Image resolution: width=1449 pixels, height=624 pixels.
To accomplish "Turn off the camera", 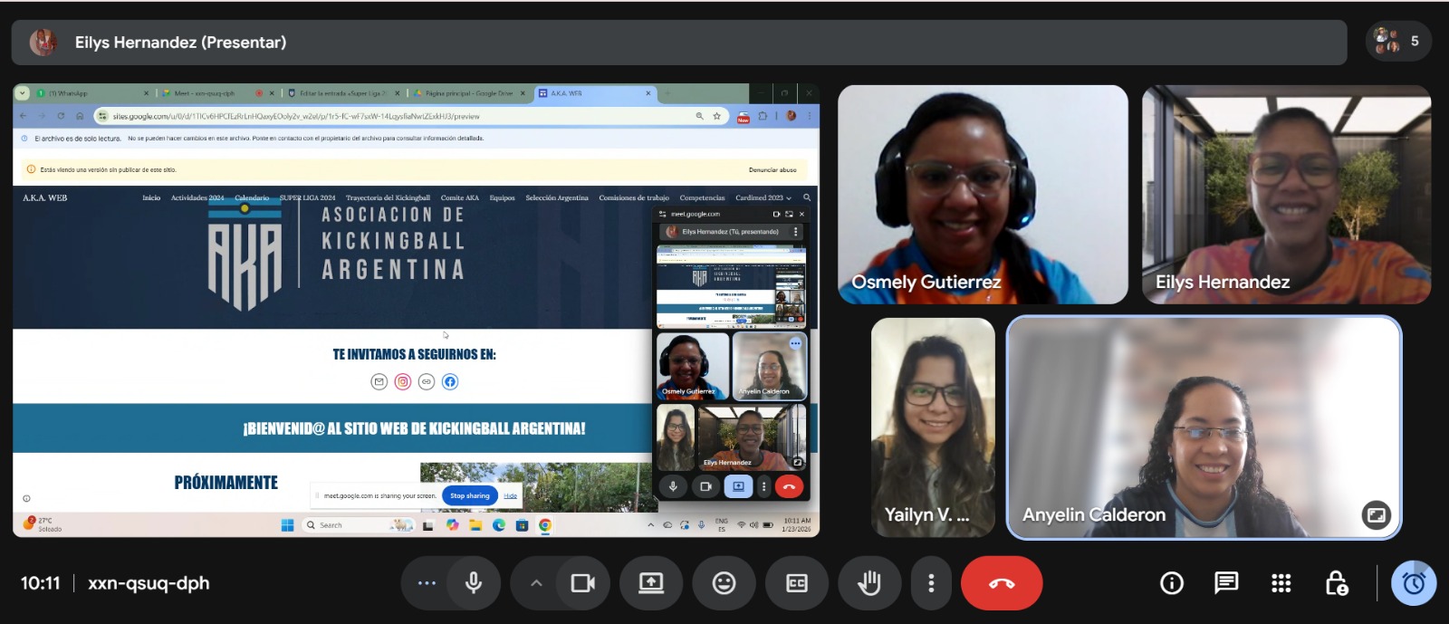I will click(x=582, y=583).
